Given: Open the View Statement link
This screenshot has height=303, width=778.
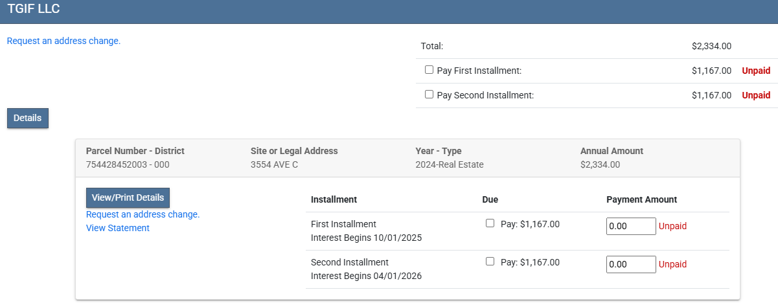Looking at the screenshot, I should tap(117, 228).
